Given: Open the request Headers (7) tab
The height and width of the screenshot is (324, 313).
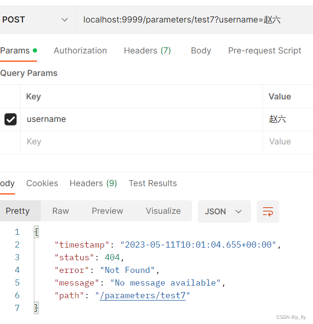Looking at the screenshot, I should [x=147, y=51].
